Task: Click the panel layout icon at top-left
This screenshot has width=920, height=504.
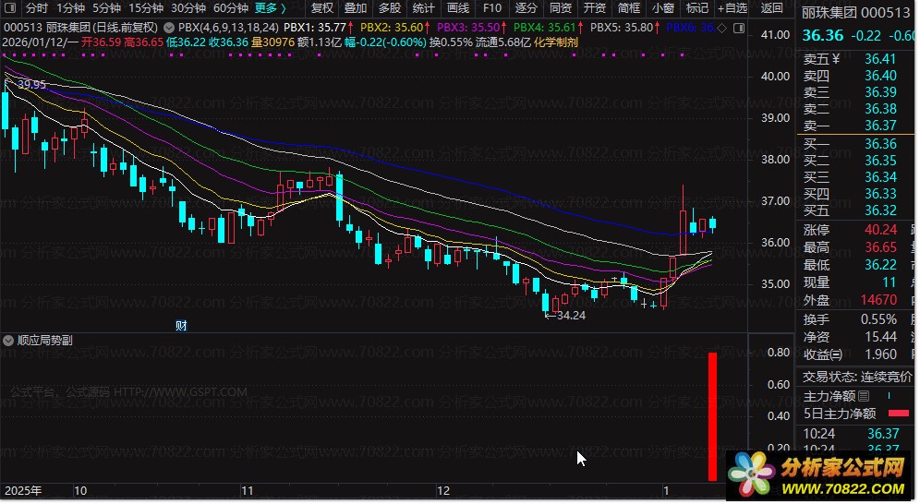Action: click(10, 8)
